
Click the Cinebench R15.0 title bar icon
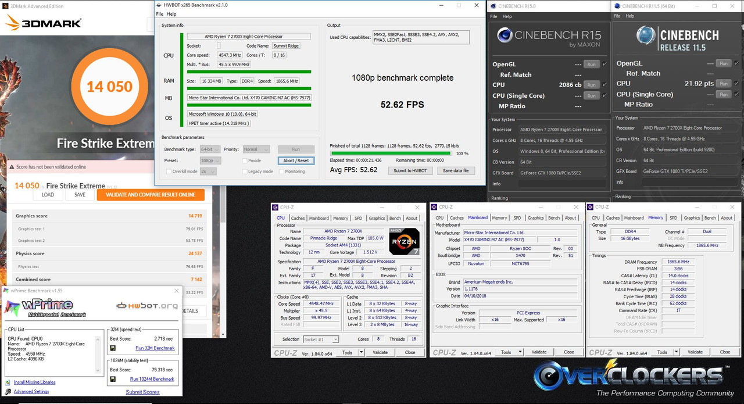(493, 6)
